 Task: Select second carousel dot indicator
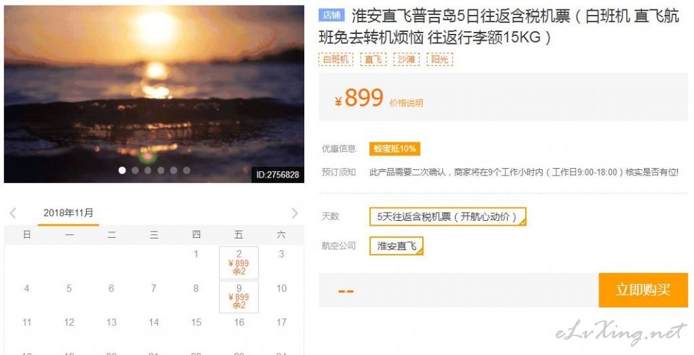tap(135, 171)
